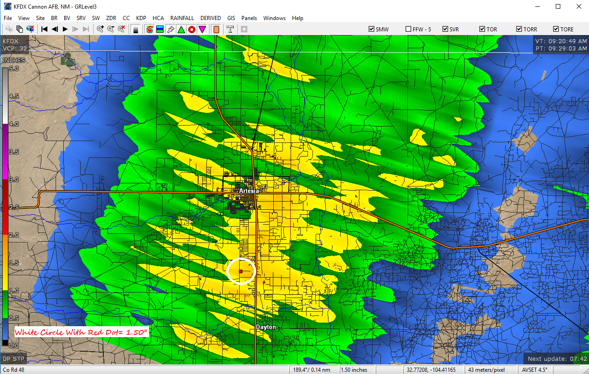Click the remove zoom icon
This screenshot has height=374, width=589.
[x=121, y=29]
